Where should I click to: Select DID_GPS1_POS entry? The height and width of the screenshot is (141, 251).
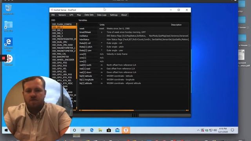tap(64, 63)
